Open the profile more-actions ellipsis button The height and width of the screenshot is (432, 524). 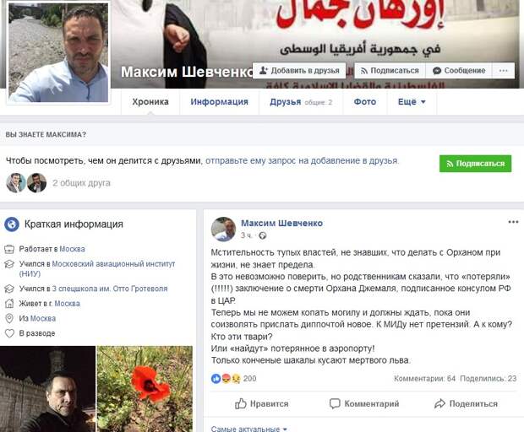click(x=503, y=71)
